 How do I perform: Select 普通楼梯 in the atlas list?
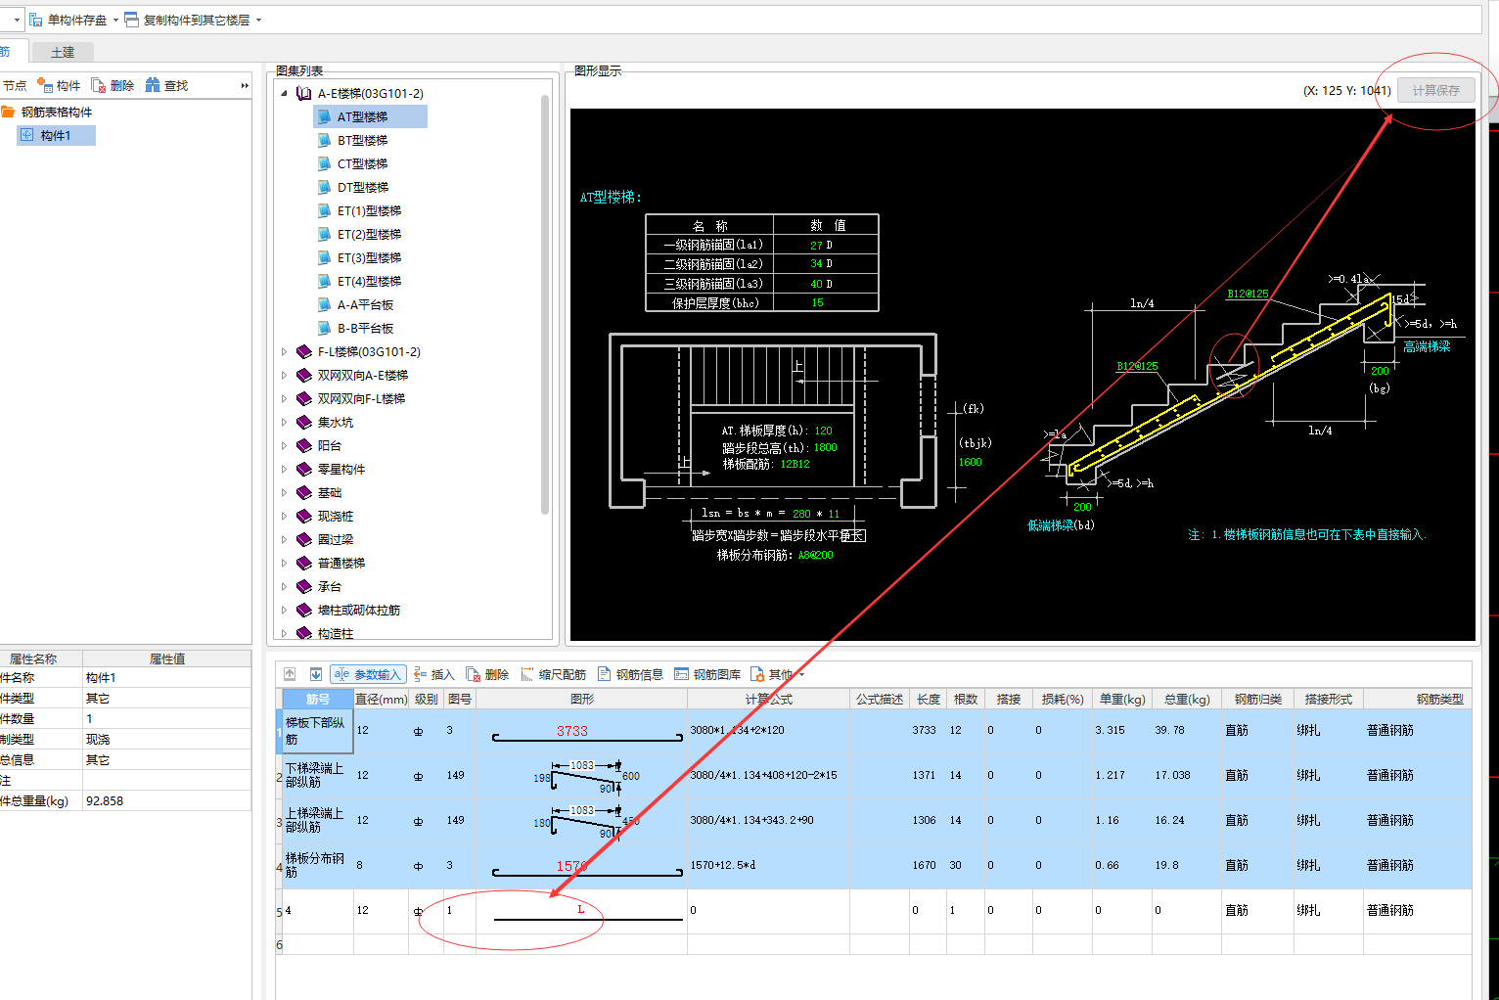(x=341, y=564)
